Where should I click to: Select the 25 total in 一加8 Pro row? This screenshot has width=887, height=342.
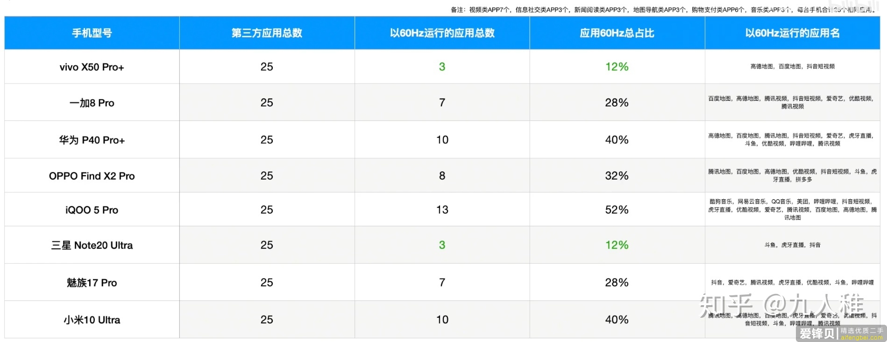(x=267, y=103)
